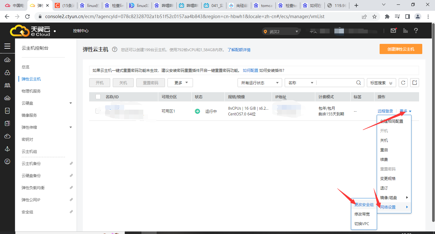The image size is (435, 234).
Task: Refresh the cloud host list
Action: point(403,83)
